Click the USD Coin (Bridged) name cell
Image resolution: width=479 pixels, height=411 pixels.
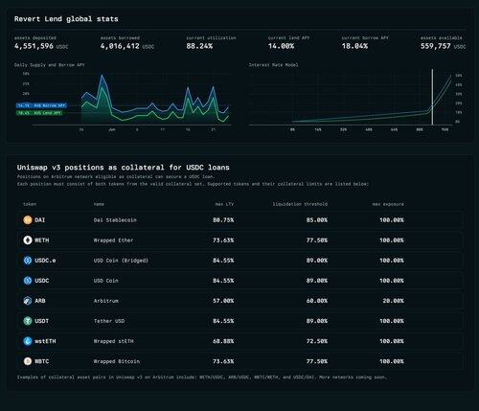coord(121,261)
